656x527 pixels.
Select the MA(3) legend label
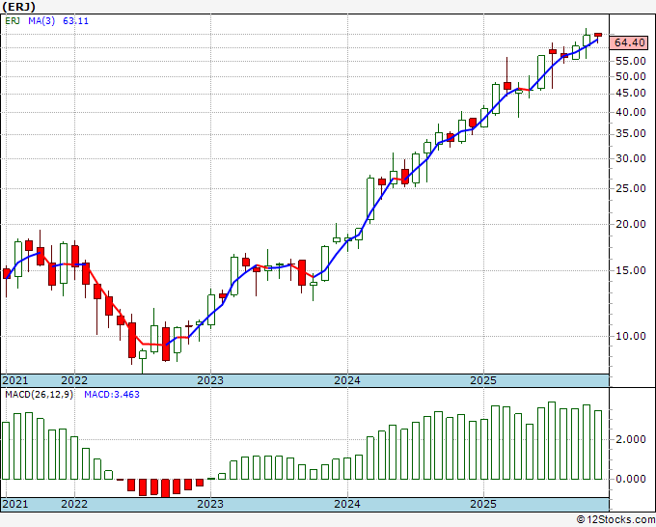pos(41,21)
